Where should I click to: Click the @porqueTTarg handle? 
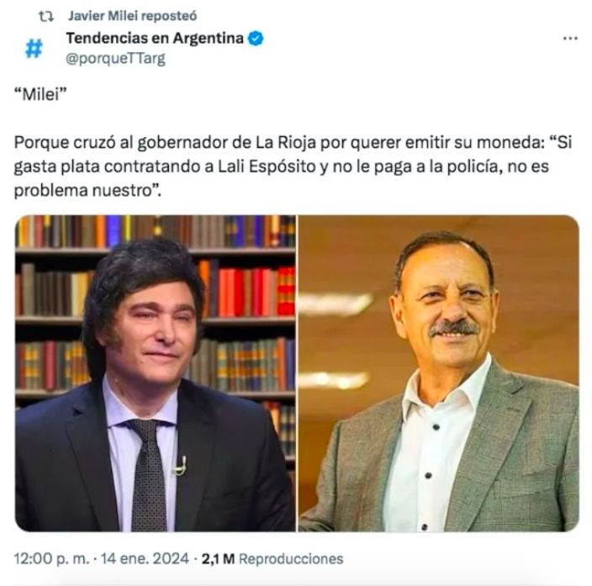click(x=115, y=58)
